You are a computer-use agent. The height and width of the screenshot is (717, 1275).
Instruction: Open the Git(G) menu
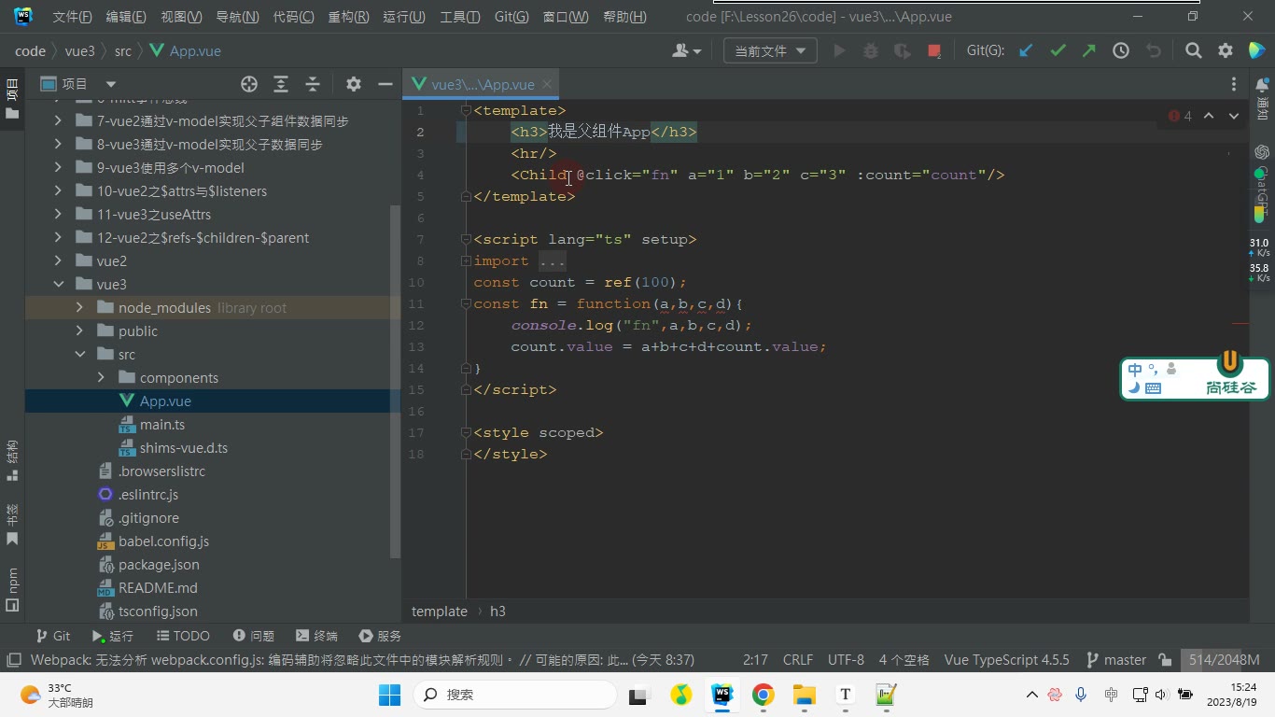point(511,17)
